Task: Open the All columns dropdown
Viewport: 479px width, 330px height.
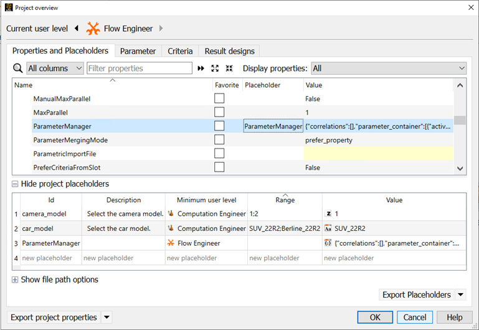Action: (55, 68)
